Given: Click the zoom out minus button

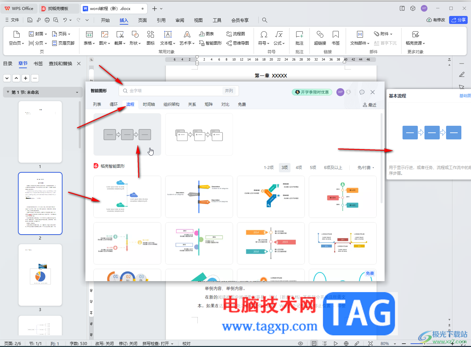Looking at the screenshot, I should [x=404, y=343].
